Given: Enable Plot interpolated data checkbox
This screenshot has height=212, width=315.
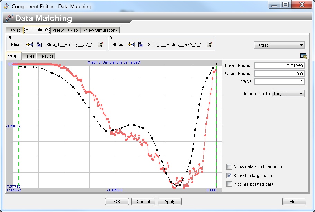Looking at the screenshot, I should [x=229, y=184].
